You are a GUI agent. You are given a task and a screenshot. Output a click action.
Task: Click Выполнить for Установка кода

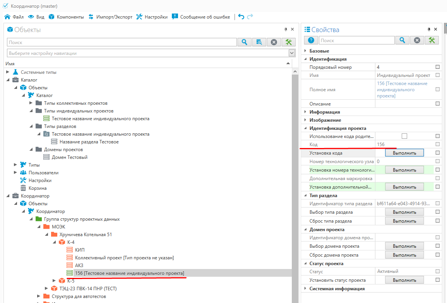pos(404,153)
